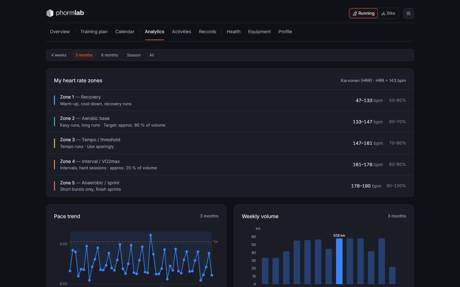Select the Analytics tab

(x=155, y=32)
